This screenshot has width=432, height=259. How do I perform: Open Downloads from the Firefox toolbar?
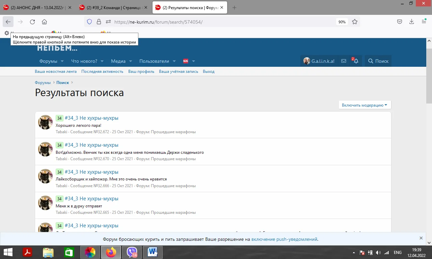coord(411,21)
